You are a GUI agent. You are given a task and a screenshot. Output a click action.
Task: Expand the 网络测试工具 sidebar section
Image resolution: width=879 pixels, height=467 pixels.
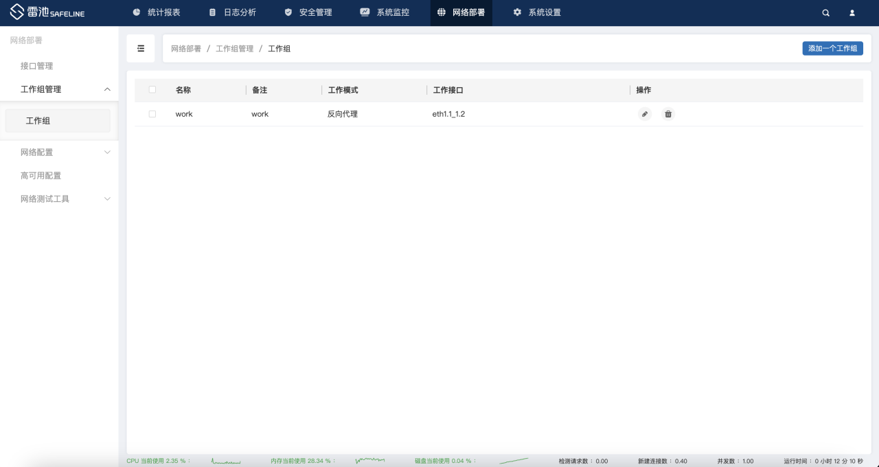click(107, 199)
